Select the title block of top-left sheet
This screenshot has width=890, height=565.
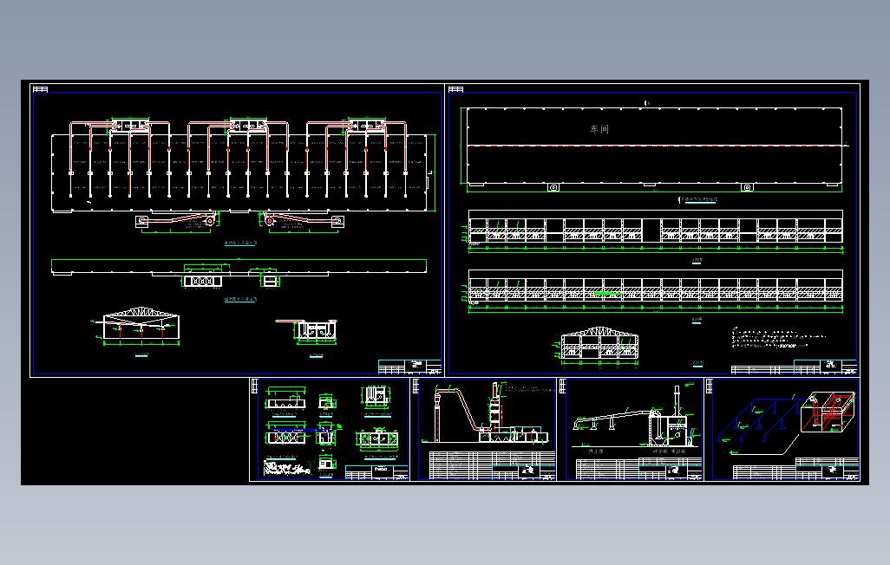409,367
